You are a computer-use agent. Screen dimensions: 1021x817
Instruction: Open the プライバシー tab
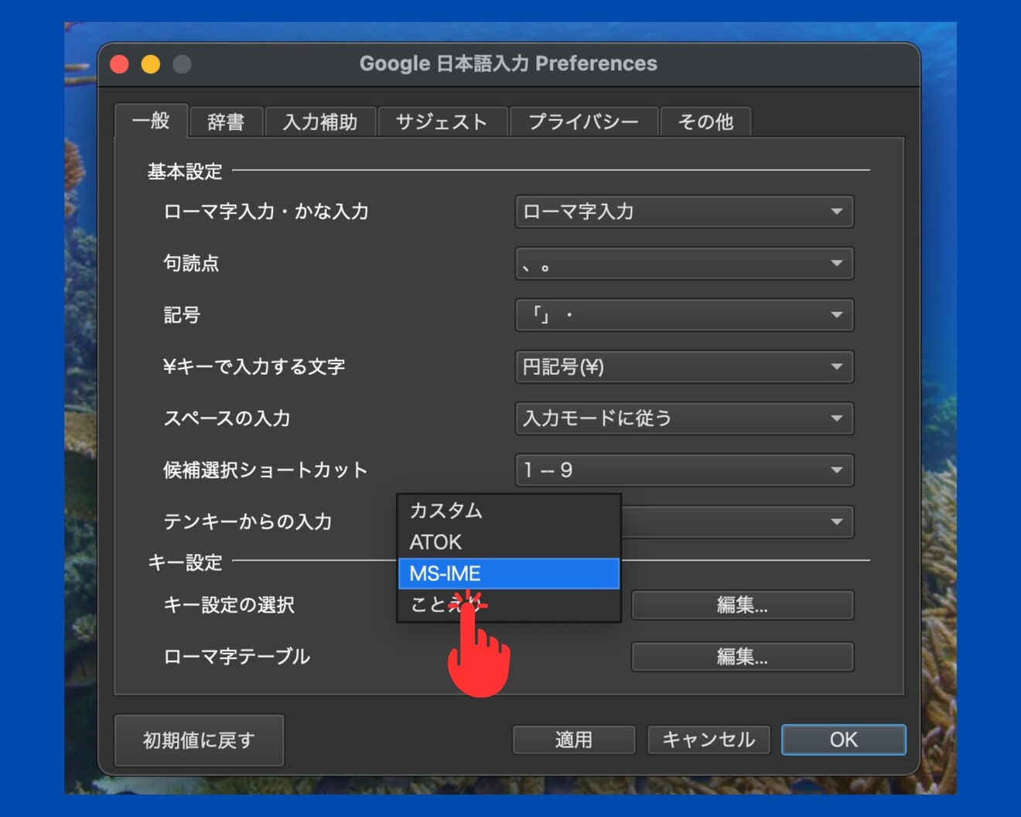pos(583,122)
